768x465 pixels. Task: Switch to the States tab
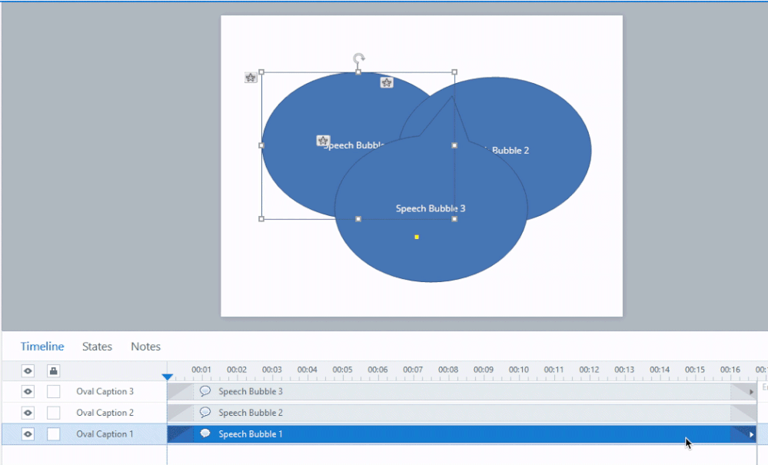click(97, 347)
